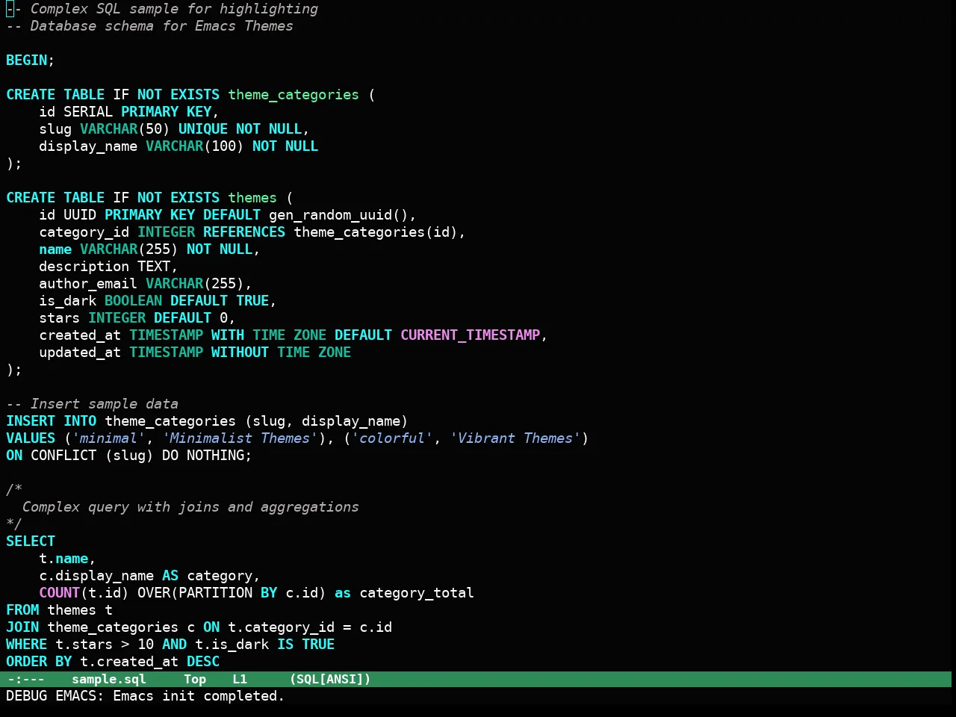Click VARCHAR(50) on the slug line
This screenshot has width=956, height=717.
125,129
